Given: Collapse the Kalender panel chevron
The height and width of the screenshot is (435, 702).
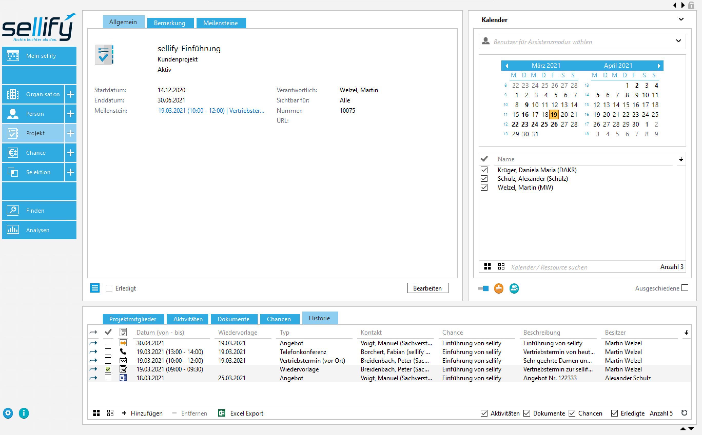Looking at the screenshot, I should (681, 19).
